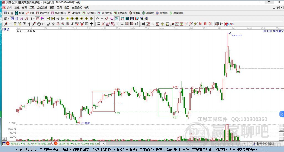Screen dimensions: 284x152
Task: Click the black right arrow icon
Action: (x=62, y=19)
